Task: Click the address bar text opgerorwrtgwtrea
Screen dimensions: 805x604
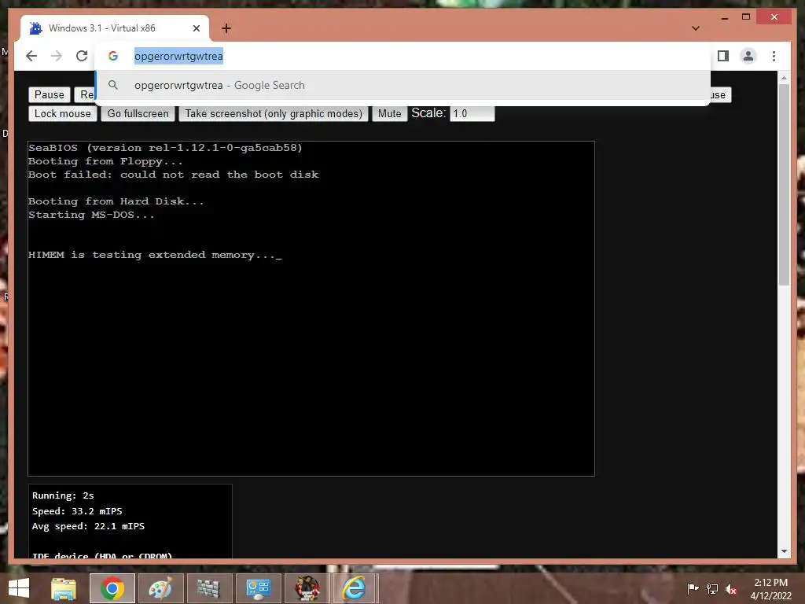Action: tap(178, 56)
